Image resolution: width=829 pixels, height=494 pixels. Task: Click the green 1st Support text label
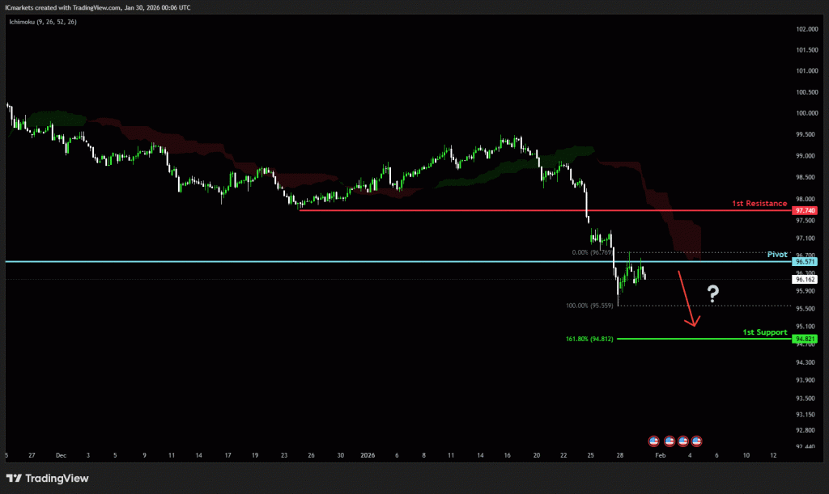[x=765, y=331]
